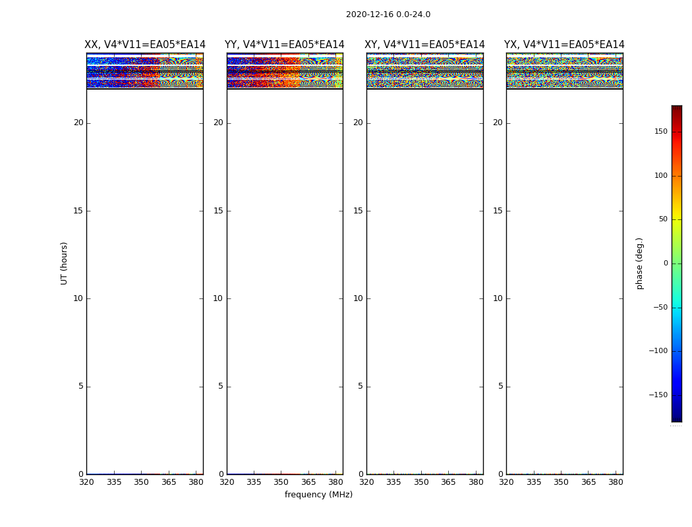Click the 350 x-axis tick of XX panel
The image size is (692, 527).
pyautogui.click(x=141, y=482)
